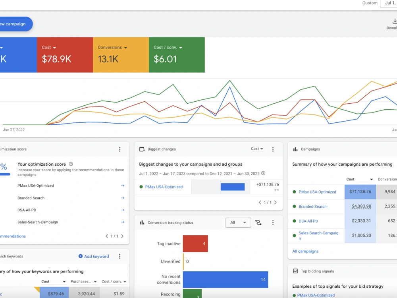This screenshot has height=298, width=397.
Task: Click the Download icon at top right
Action: (x=394, y=21)
